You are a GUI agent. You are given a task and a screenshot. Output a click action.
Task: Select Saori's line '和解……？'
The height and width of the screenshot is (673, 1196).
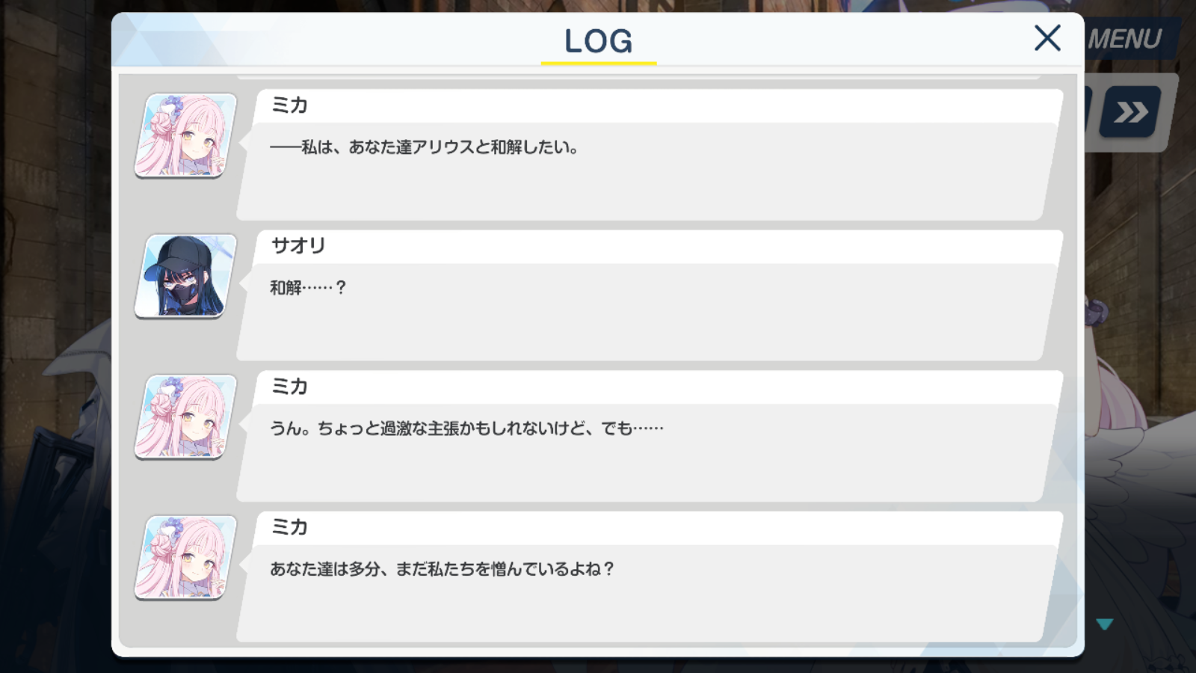point(308,288)
